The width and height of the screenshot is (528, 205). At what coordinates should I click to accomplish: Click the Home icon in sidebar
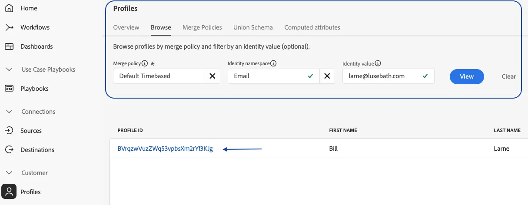(x=9, y=8)
